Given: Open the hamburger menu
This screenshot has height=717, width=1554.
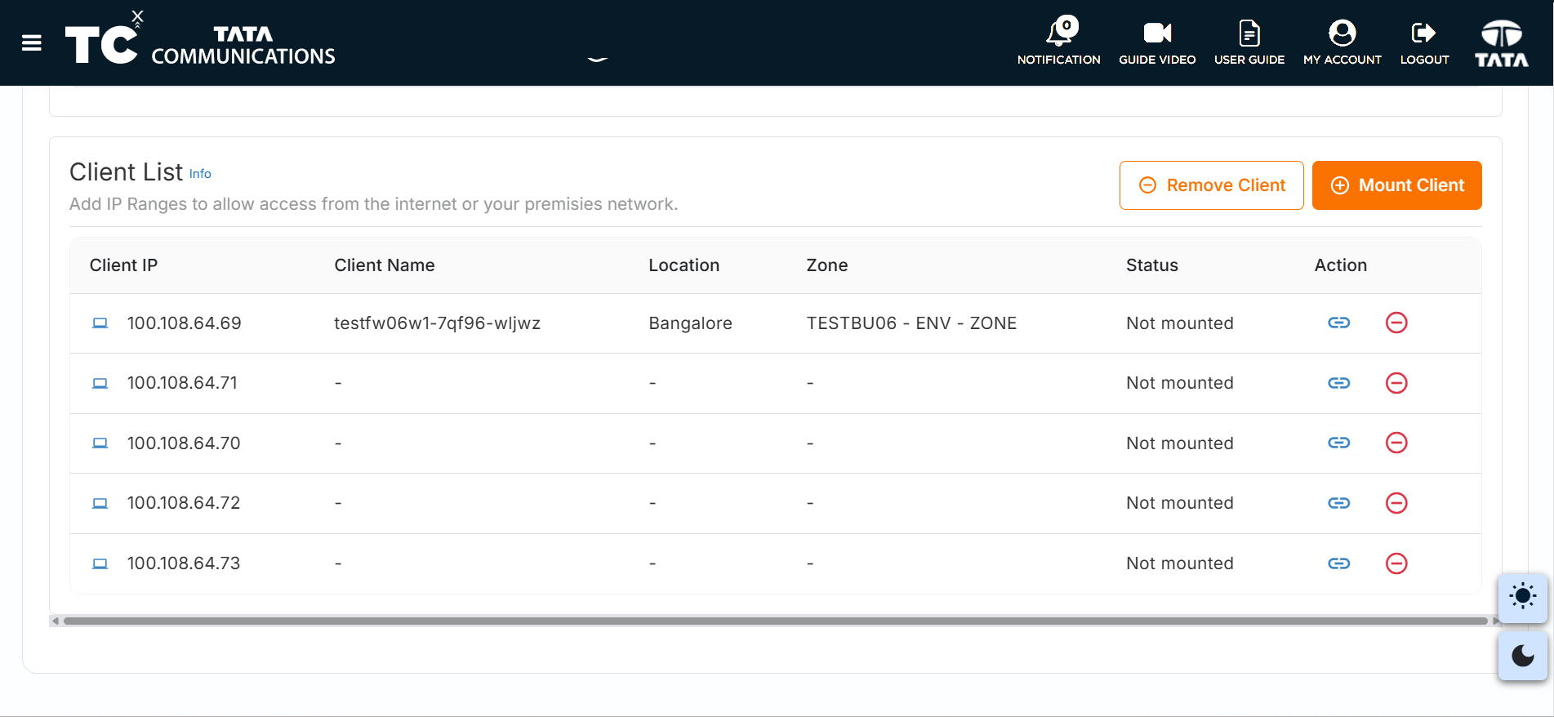Looking at the screenshot, I should click(32, 43).
